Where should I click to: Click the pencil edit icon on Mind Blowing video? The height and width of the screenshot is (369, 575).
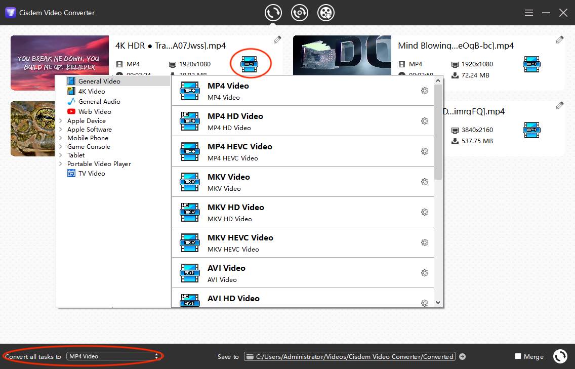coord(559,39)
